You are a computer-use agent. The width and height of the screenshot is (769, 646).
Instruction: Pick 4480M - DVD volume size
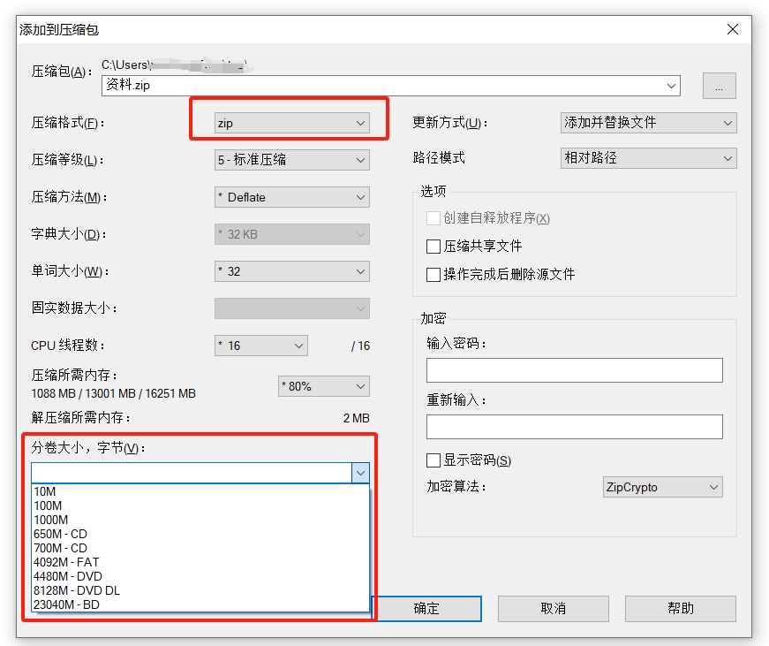click(x=200, y=577)
